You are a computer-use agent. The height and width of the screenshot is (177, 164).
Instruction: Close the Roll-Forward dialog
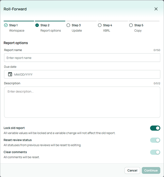click(156, 9)
